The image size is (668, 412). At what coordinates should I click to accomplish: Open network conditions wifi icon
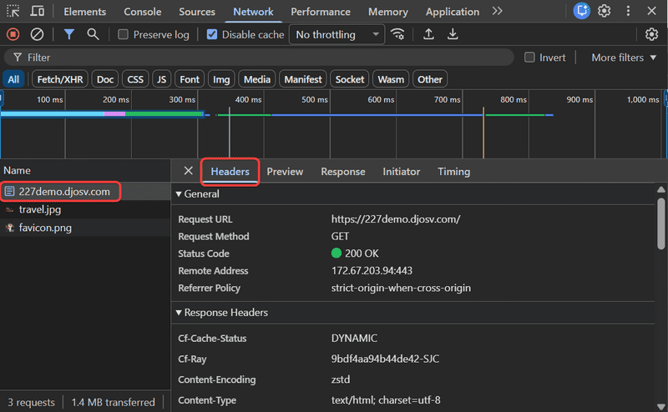[x=398, y=34]
